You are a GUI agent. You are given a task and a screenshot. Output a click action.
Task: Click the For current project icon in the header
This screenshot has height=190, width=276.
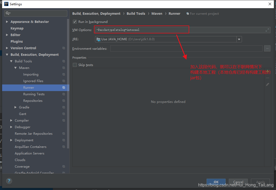pyautogui.click(x=188, y=13)
